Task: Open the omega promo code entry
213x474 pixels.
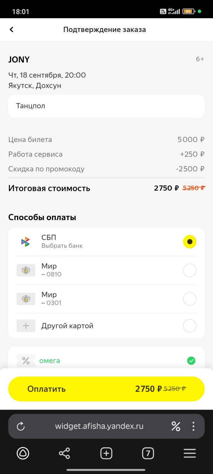Action: pyautogui.click(x=50, y=361)
